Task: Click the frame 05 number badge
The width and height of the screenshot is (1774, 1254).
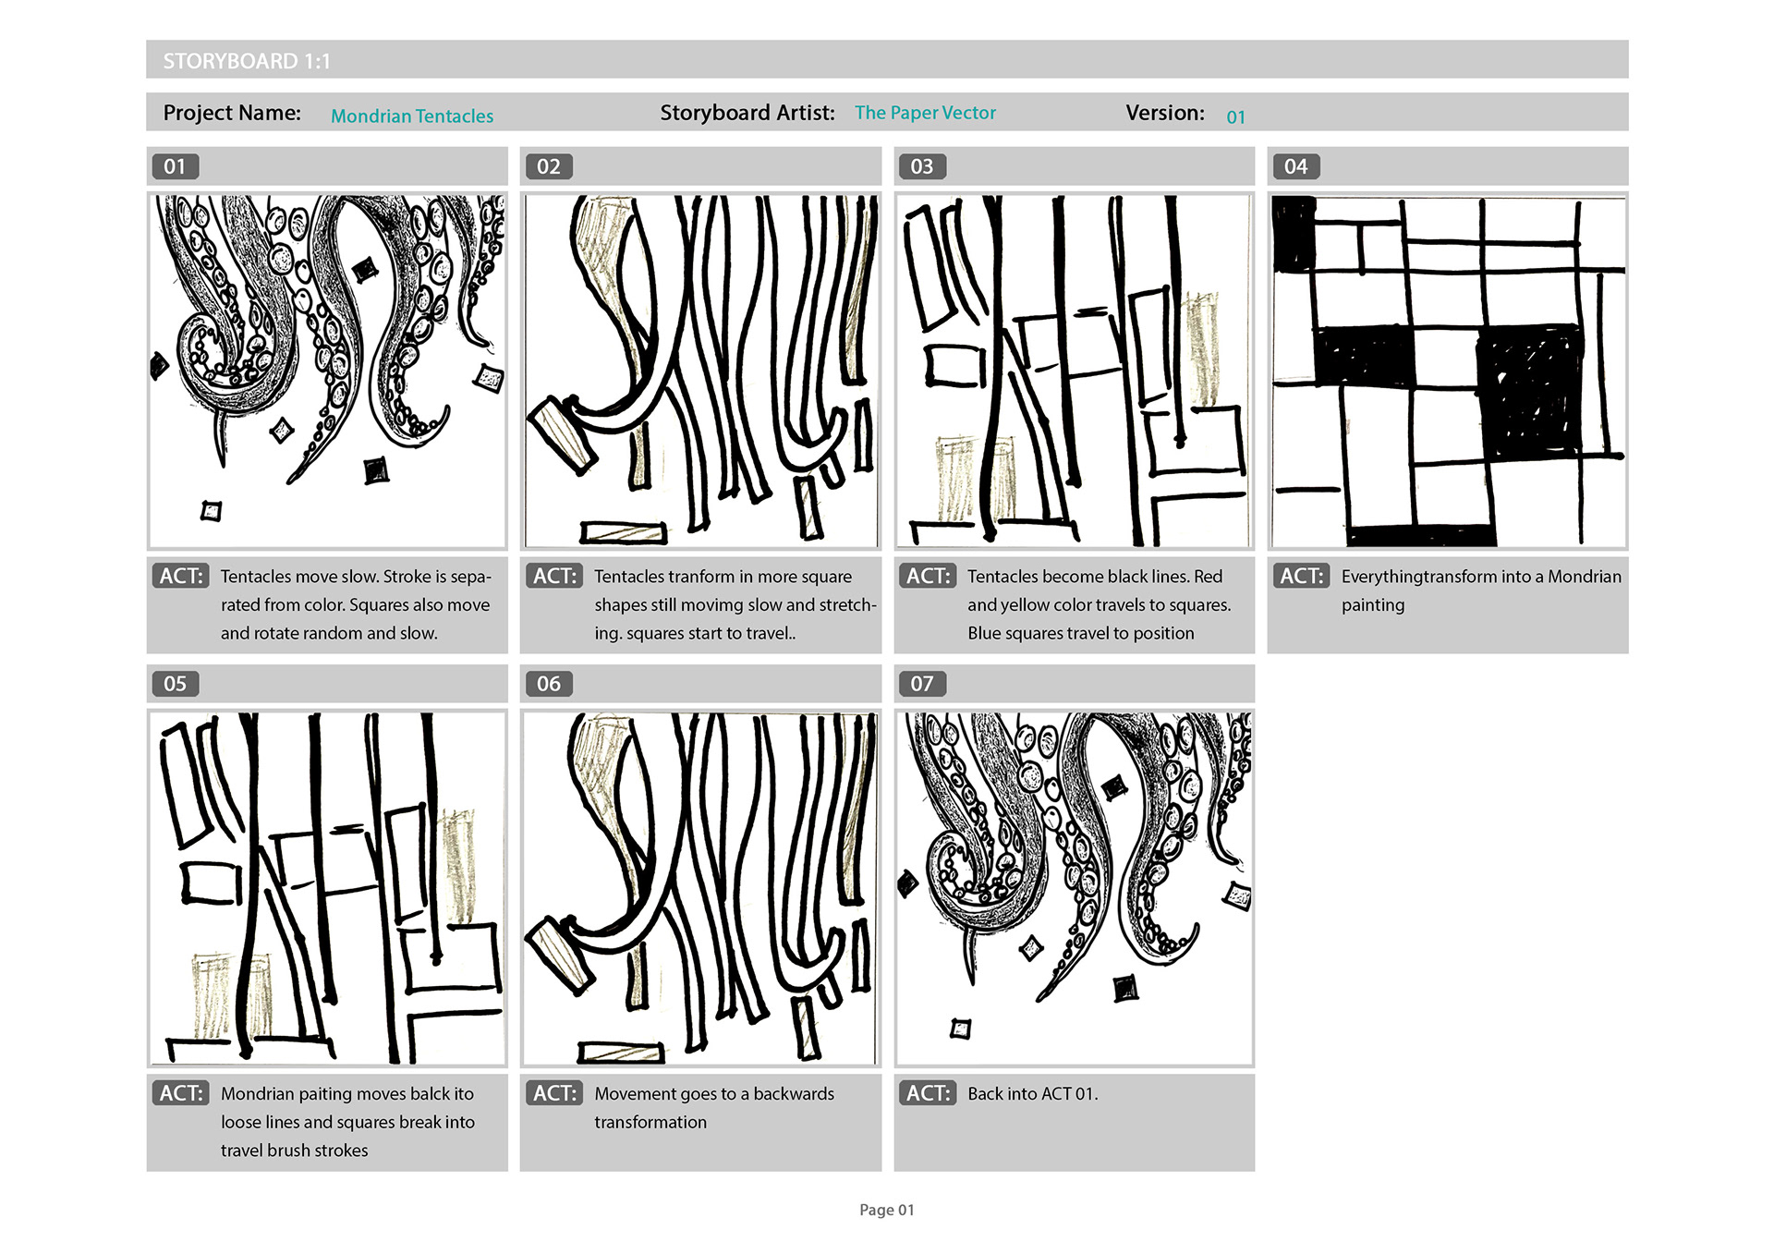Action: 175,684
